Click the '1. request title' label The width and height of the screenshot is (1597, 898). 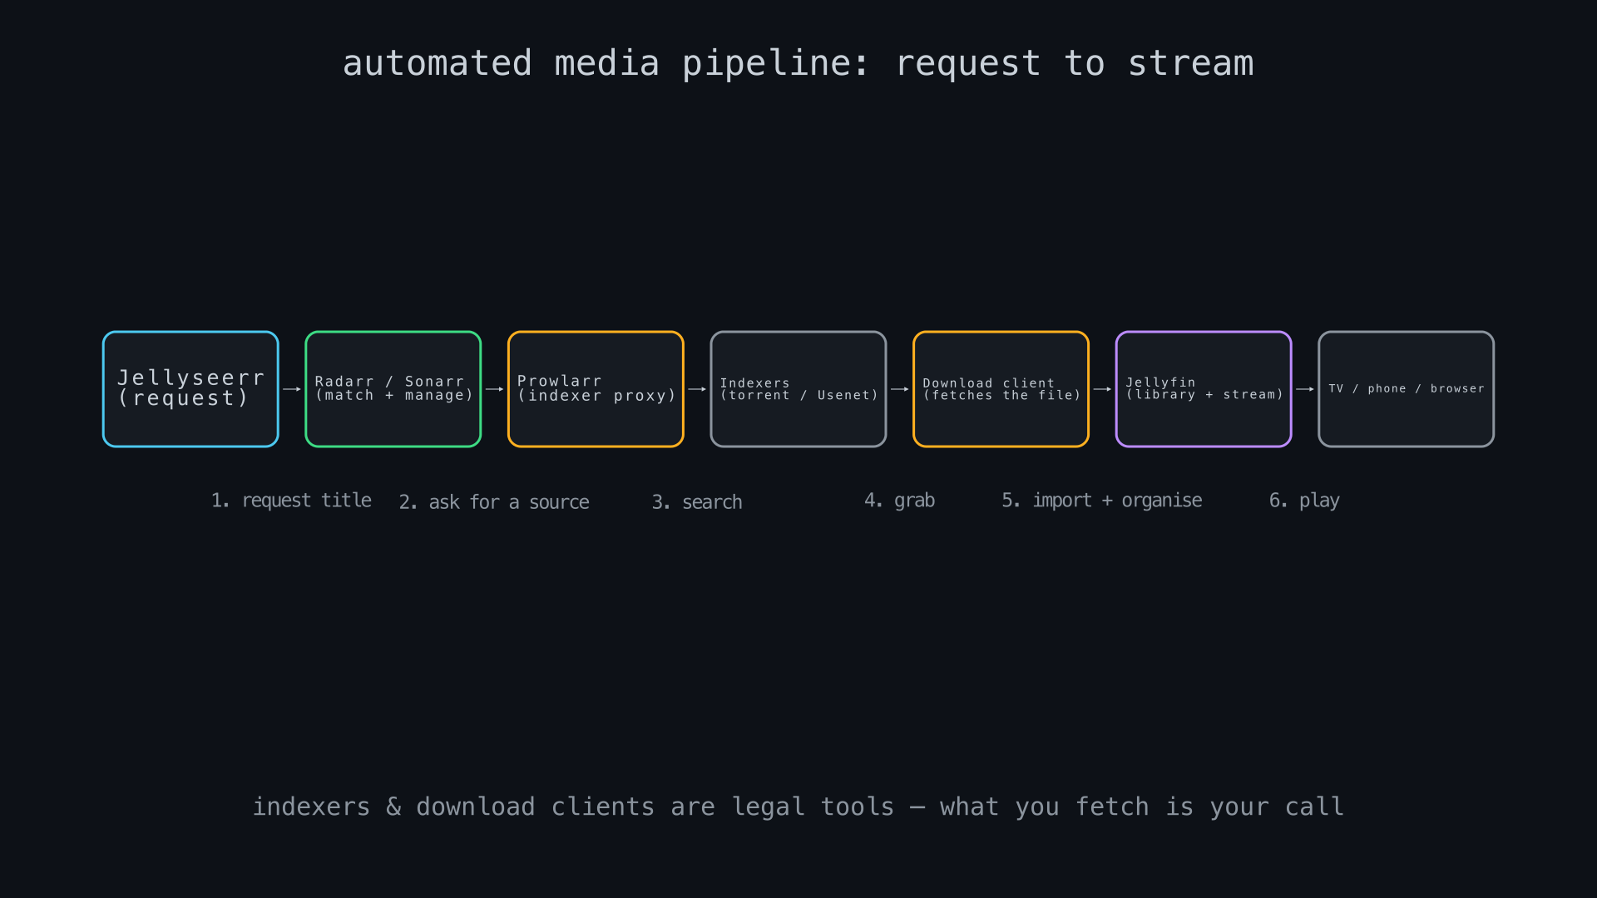(x=291, y=501)
